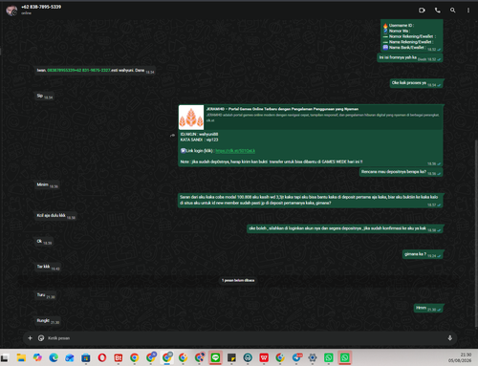Open the attach plus icon
Screen dimensions: 478x366
[30, 338]
